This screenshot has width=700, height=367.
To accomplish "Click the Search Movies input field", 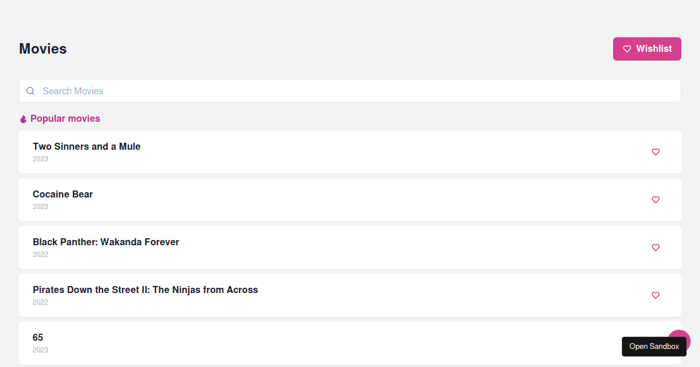I will tap(233, 91).
